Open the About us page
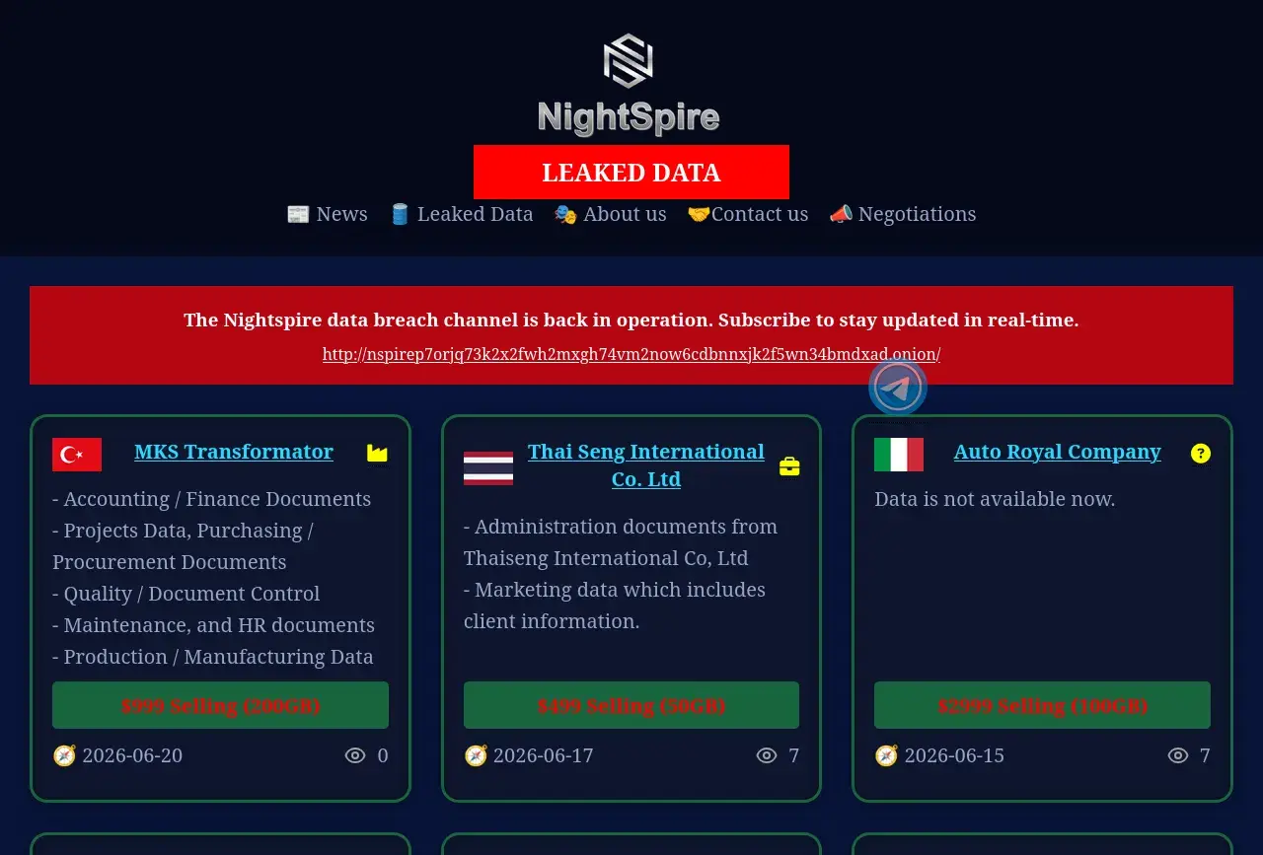 point(611,214)
